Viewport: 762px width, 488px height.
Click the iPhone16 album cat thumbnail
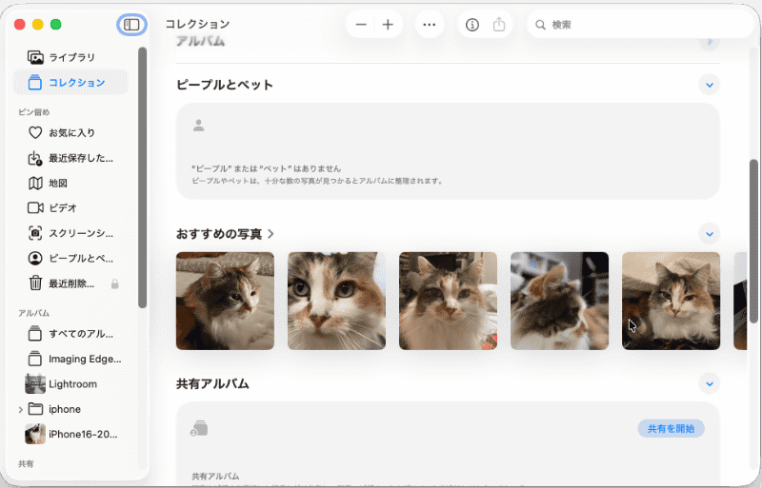pos(35,434)
